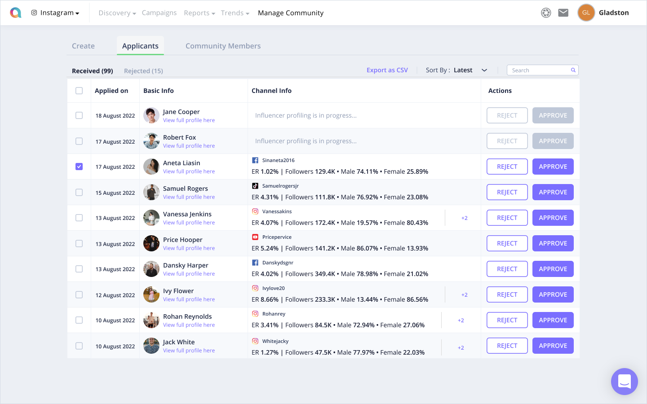The height and width of the screenshot is (404, 647).
Task: View Rohan Reynolds' full profile
Action: click(189, 325)
